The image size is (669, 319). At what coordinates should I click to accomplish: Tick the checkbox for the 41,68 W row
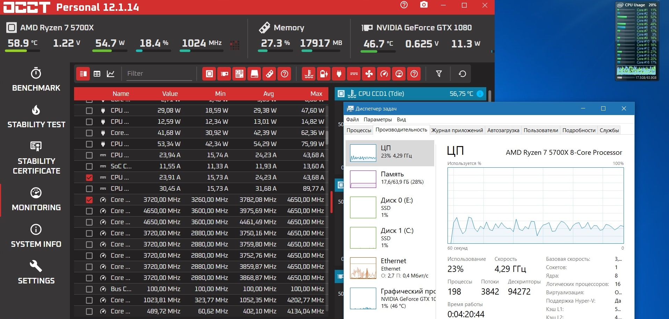pos(89,133)
